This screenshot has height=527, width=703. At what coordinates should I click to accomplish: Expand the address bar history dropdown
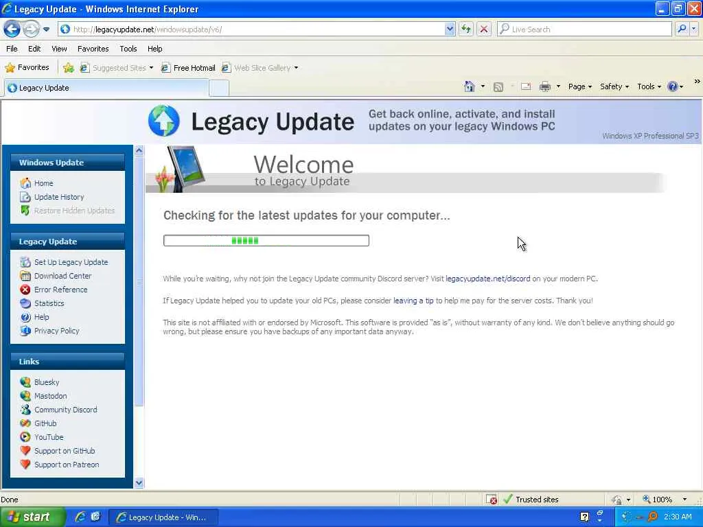coord(450,30)
